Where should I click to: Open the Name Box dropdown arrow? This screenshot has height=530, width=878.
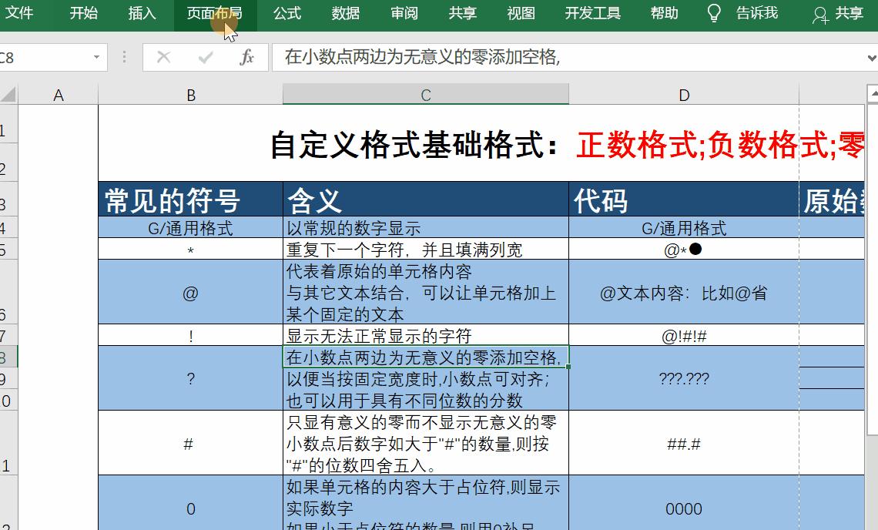(x=96, y=58)
